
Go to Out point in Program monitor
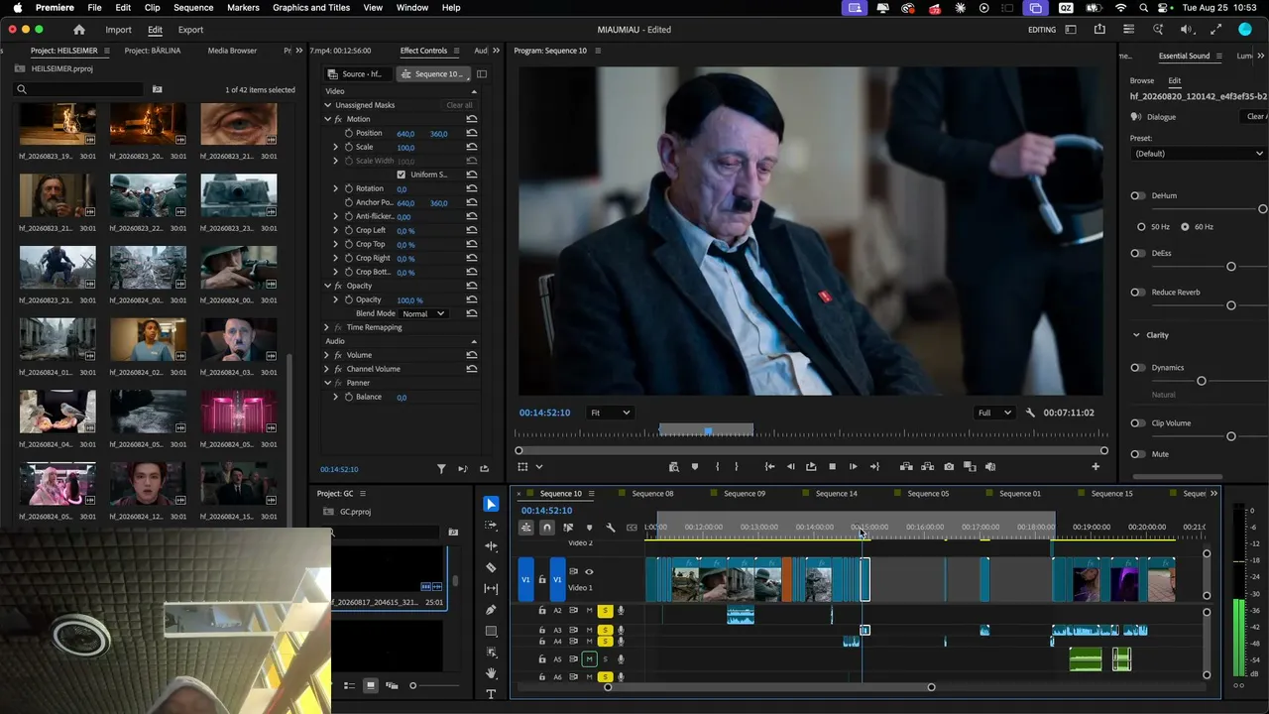(874, 466)
